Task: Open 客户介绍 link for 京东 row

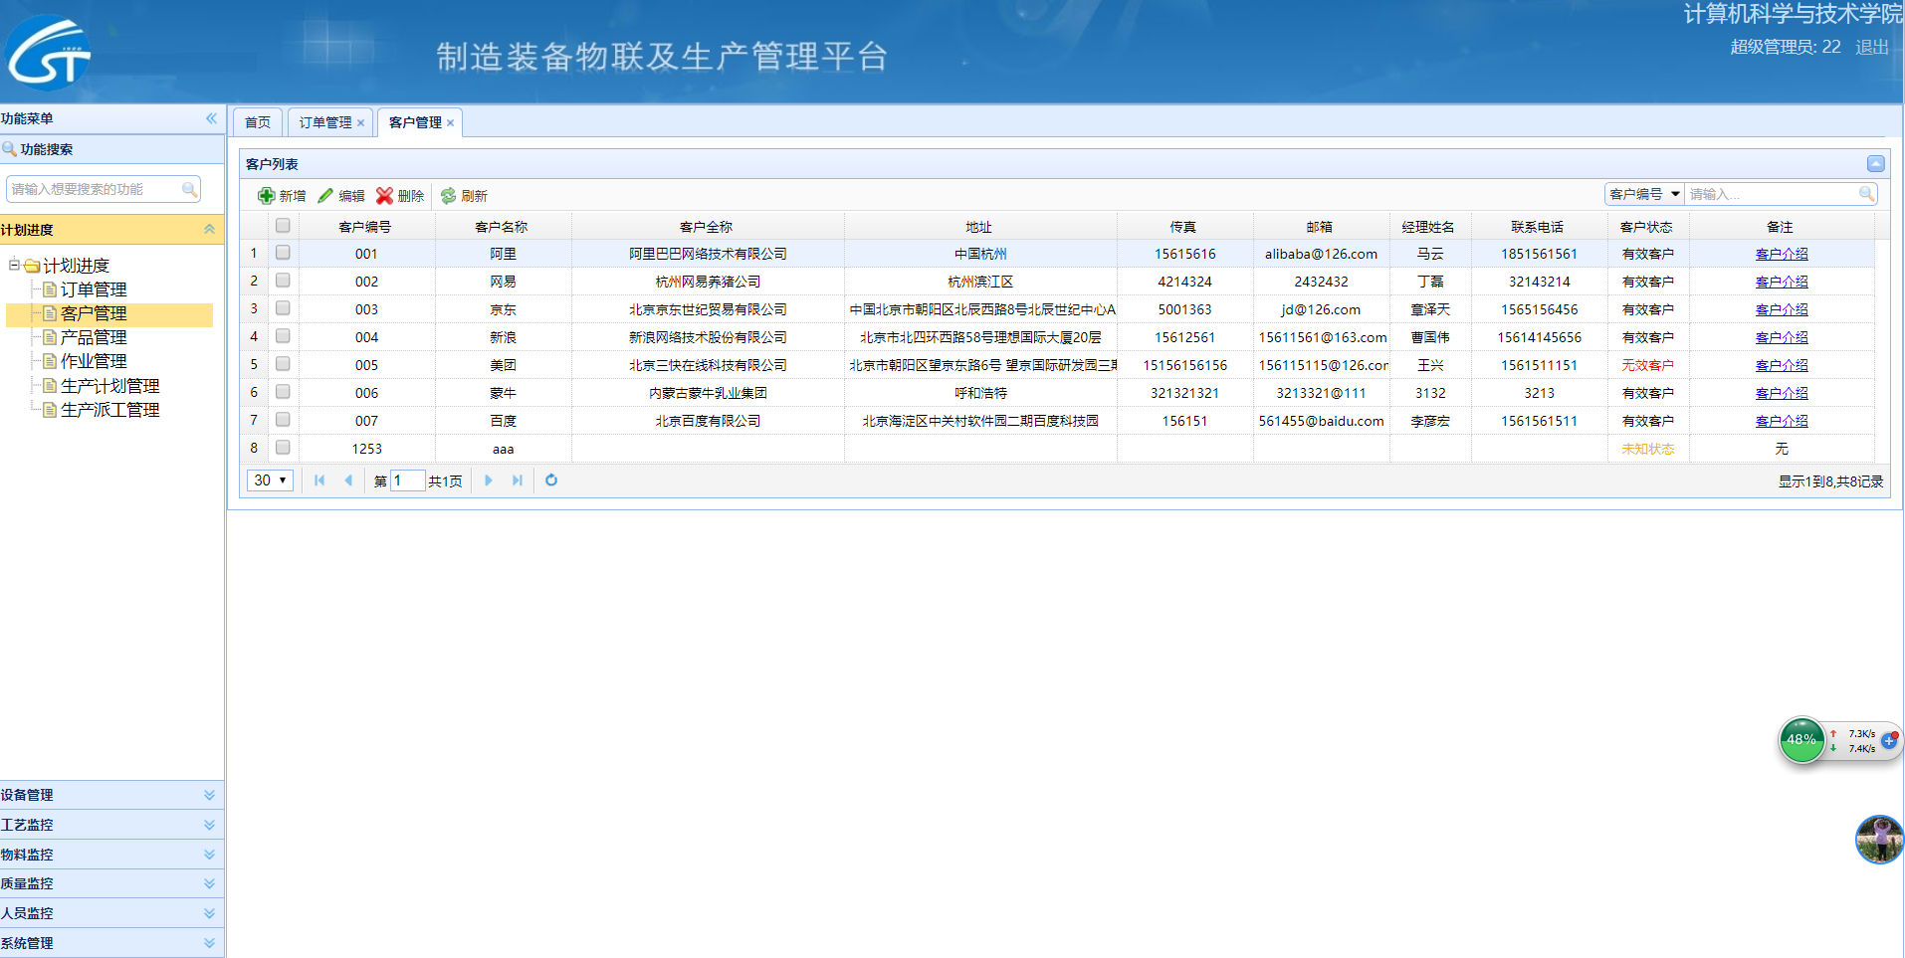Action: point(1782,309)
